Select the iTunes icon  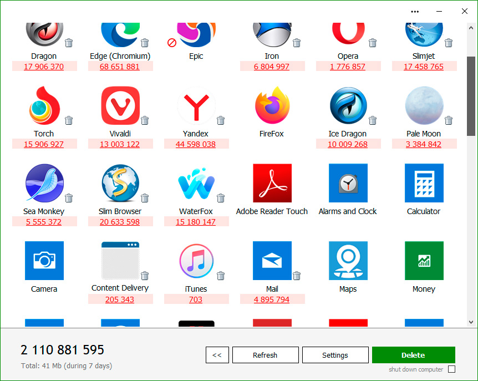tap(196, 261)
